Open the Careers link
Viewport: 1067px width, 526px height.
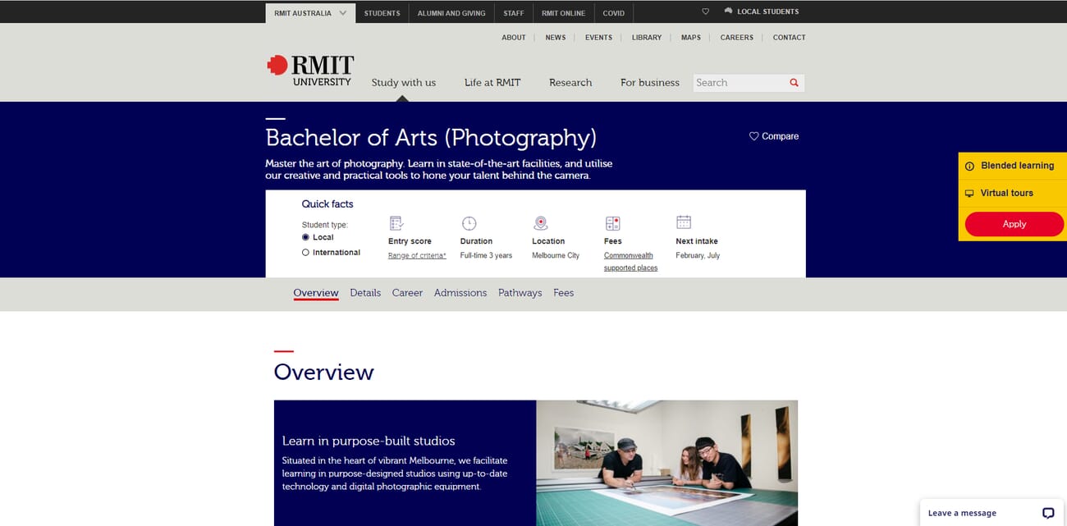point(737,38)
